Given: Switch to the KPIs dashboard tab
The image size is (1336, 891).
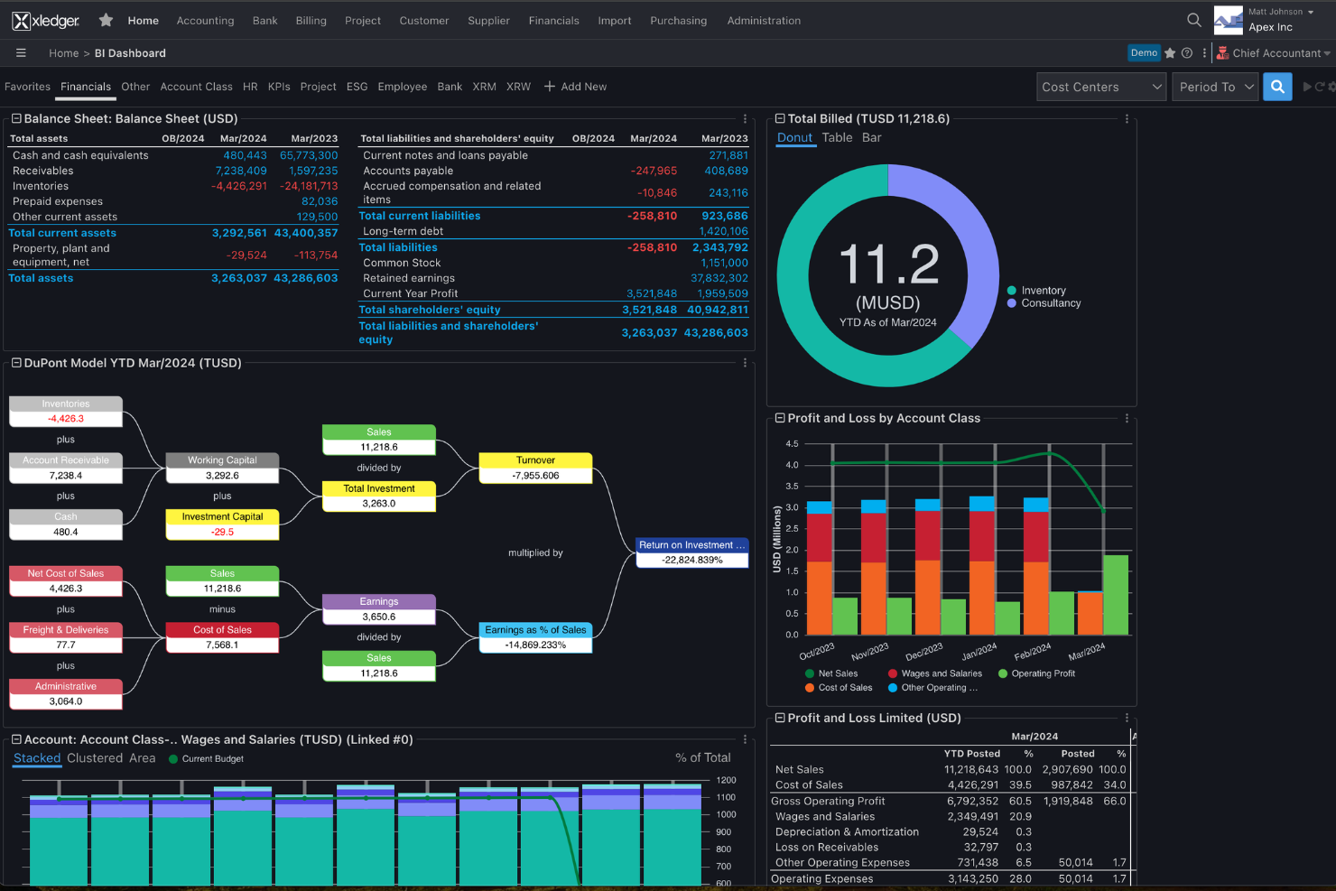Looking at the screenshot, I should pos(278,86).
